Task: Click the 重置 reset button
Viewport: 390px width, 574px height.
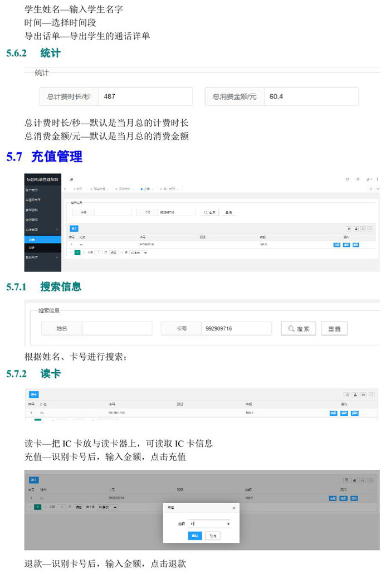Action: tap(334, 329)
